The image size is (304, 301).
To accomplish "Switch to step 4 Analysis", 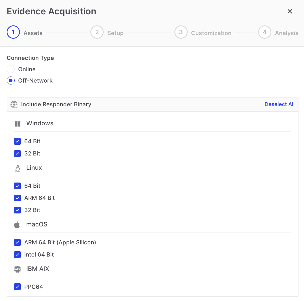I will pos(264,33).
